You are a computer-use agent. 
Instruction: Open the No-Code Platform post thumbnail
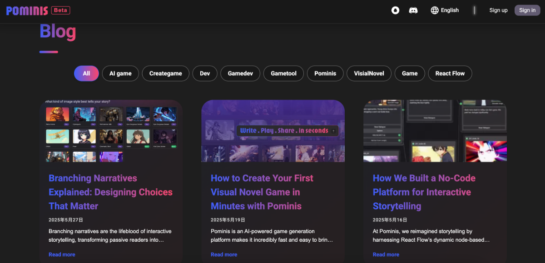point(435,131)
